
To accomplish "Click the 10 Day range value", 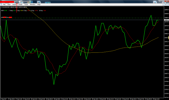I will pyautogui.click(x=36, y=11).
